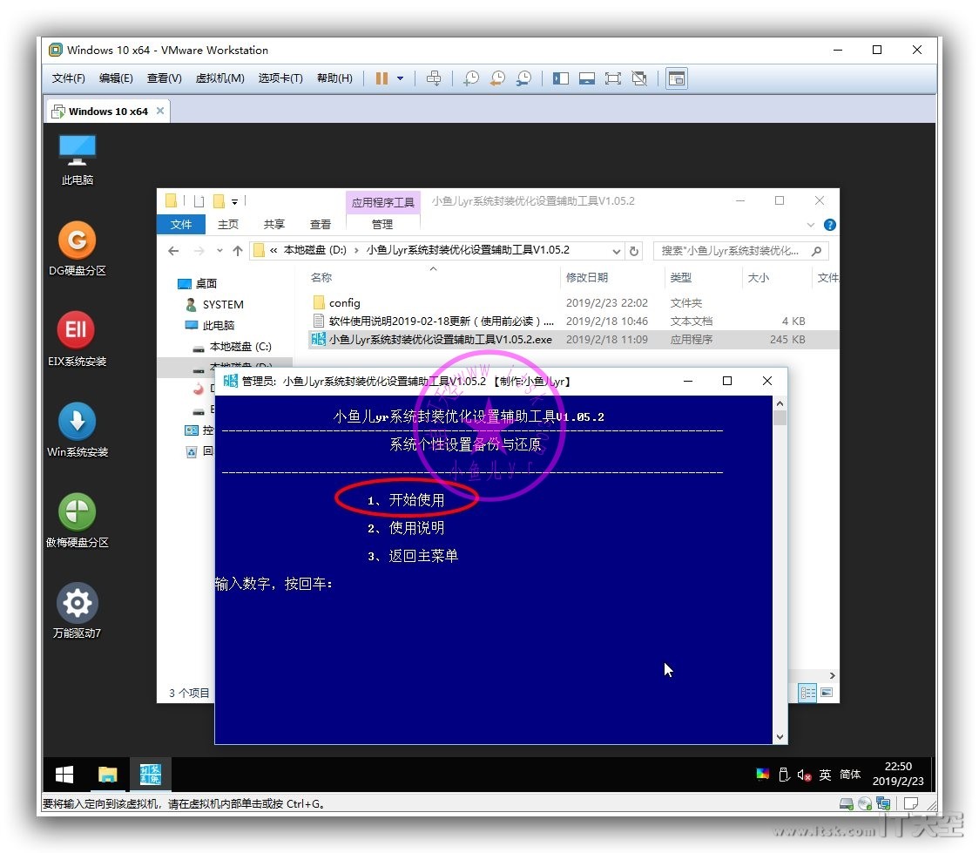This screenshot has width=979, height=853.
Task: Click the muted volume tray icon
Action: coord(804,775)
